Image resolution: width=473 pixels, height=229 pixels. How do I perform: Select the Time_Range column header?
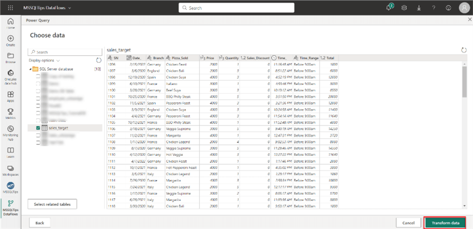306,58
